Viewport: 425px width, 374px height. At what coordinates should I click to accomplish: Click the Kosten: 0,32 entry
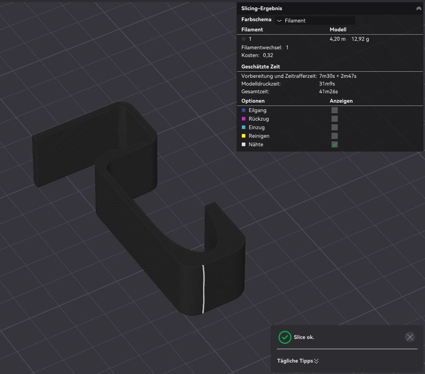coord(257,55)
